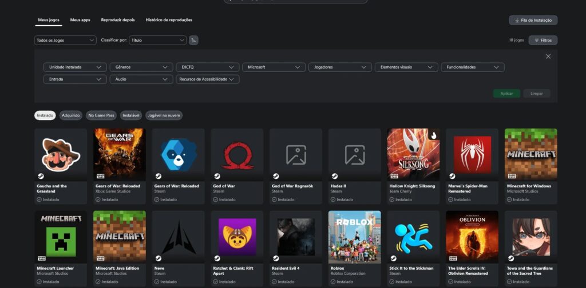Open the Oblivion Remastered cover

(472, 237)
